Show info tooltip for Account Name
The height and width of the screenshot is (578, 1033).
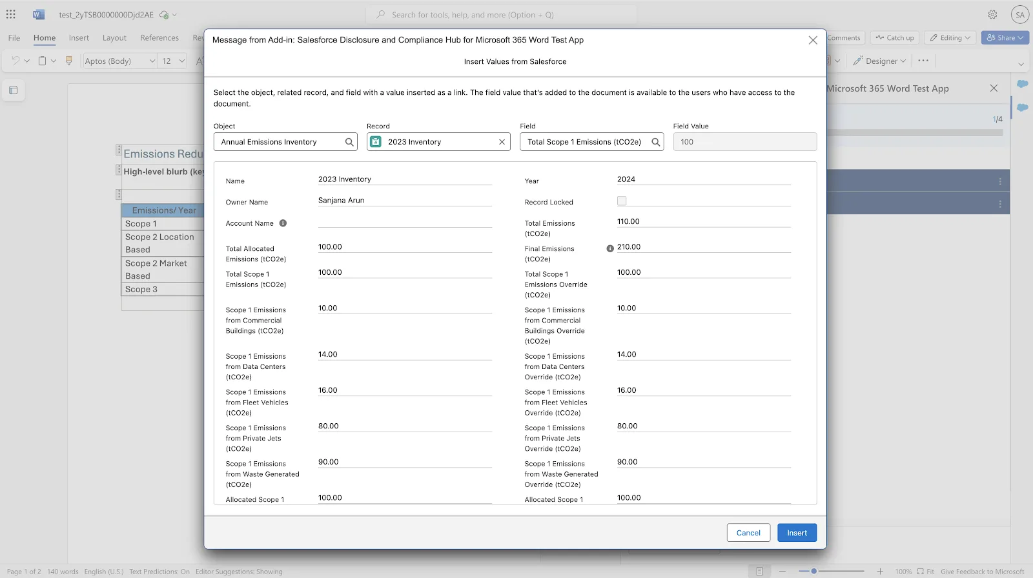[x=283, y=223]
